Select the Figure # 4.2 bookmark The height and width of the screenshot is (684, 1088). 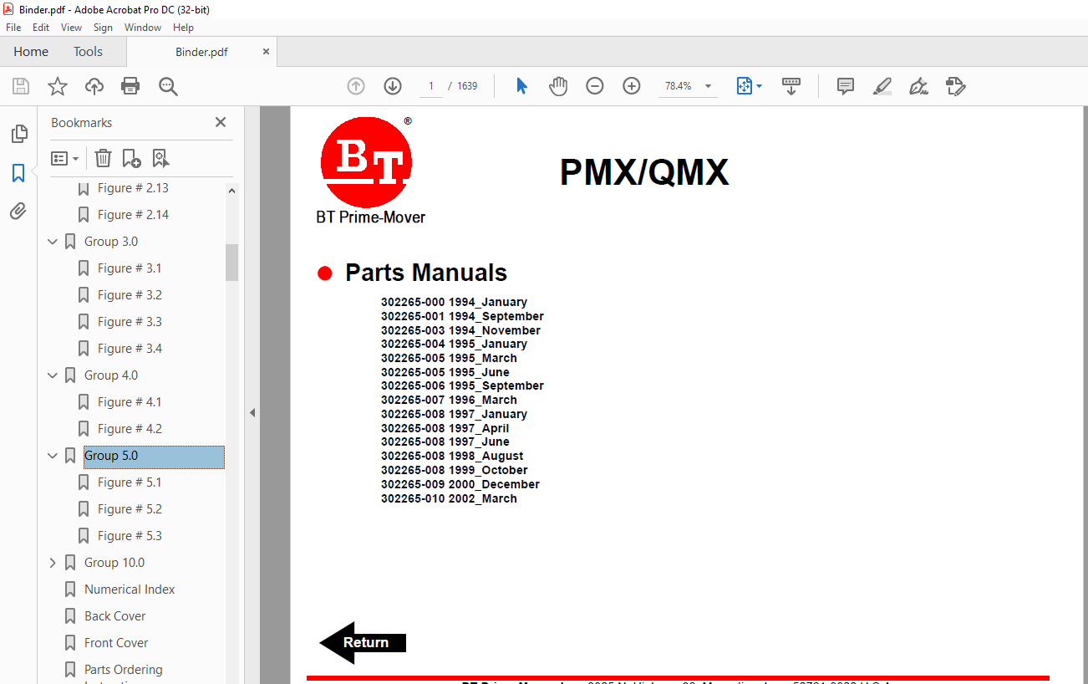coord(130,429)
